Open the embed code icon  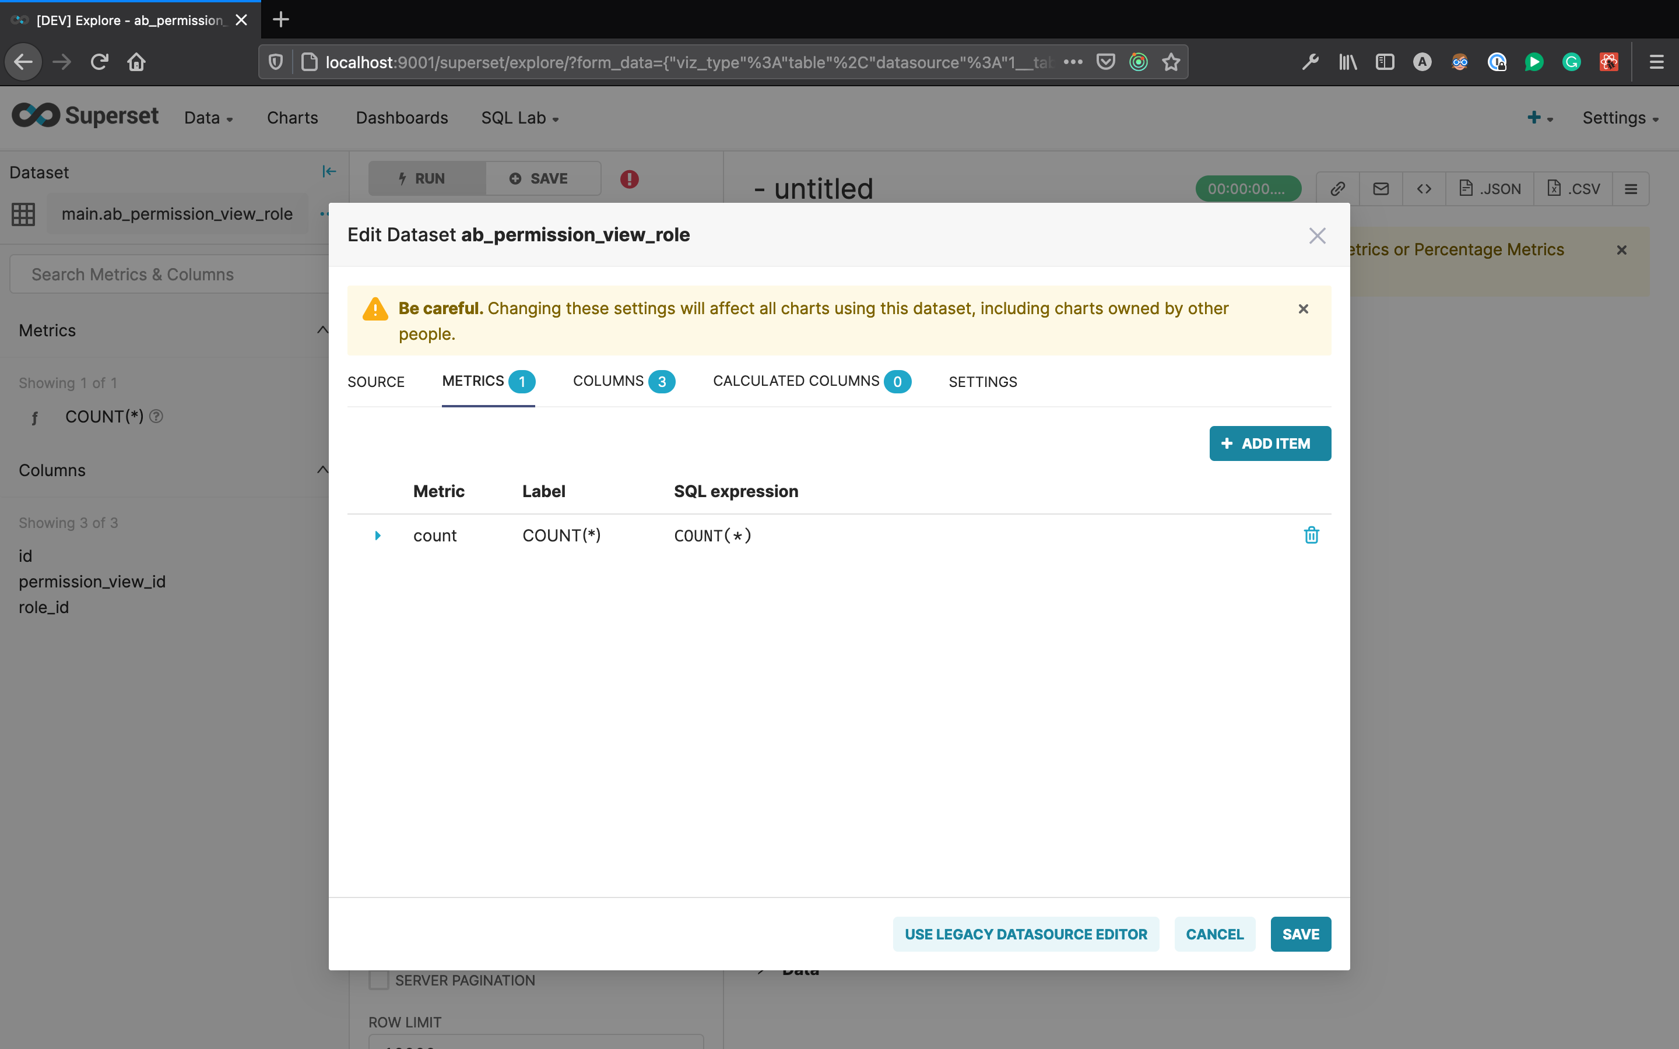[1424, 189]
